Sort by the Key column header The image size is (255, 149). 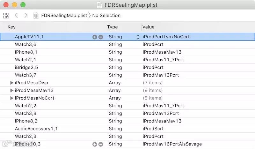11,27
